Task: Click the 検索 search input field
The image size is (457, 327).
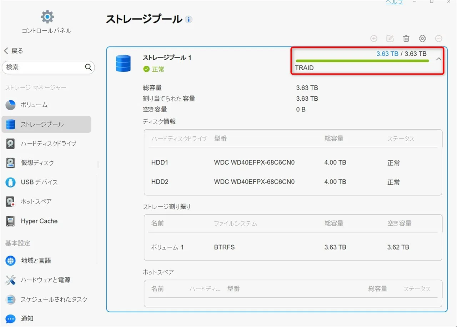Action: coord(43,67)
